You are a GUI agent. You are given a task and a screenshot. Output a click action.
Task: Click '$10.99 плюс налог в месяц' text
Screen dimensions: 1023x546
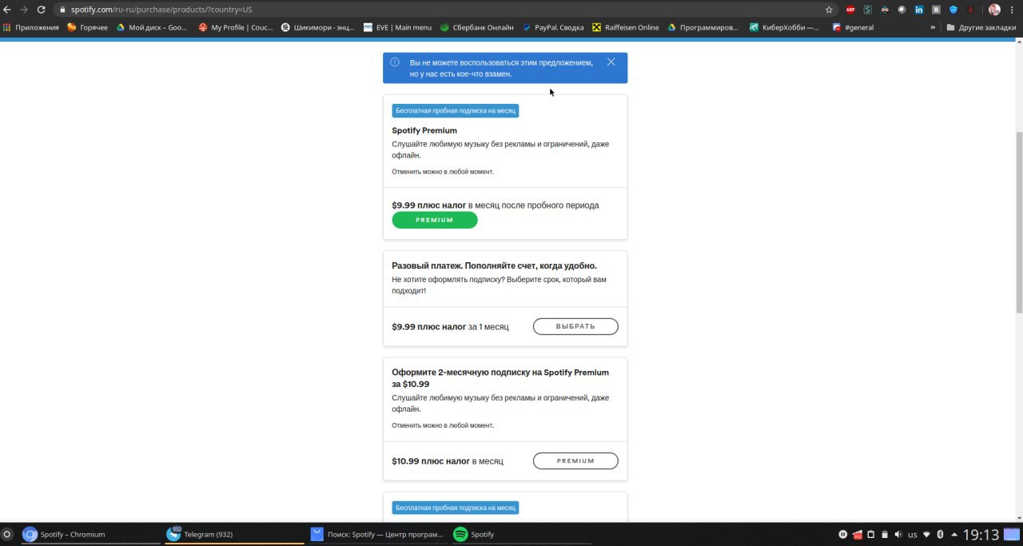pyautogui.click(x=448, y=461)
